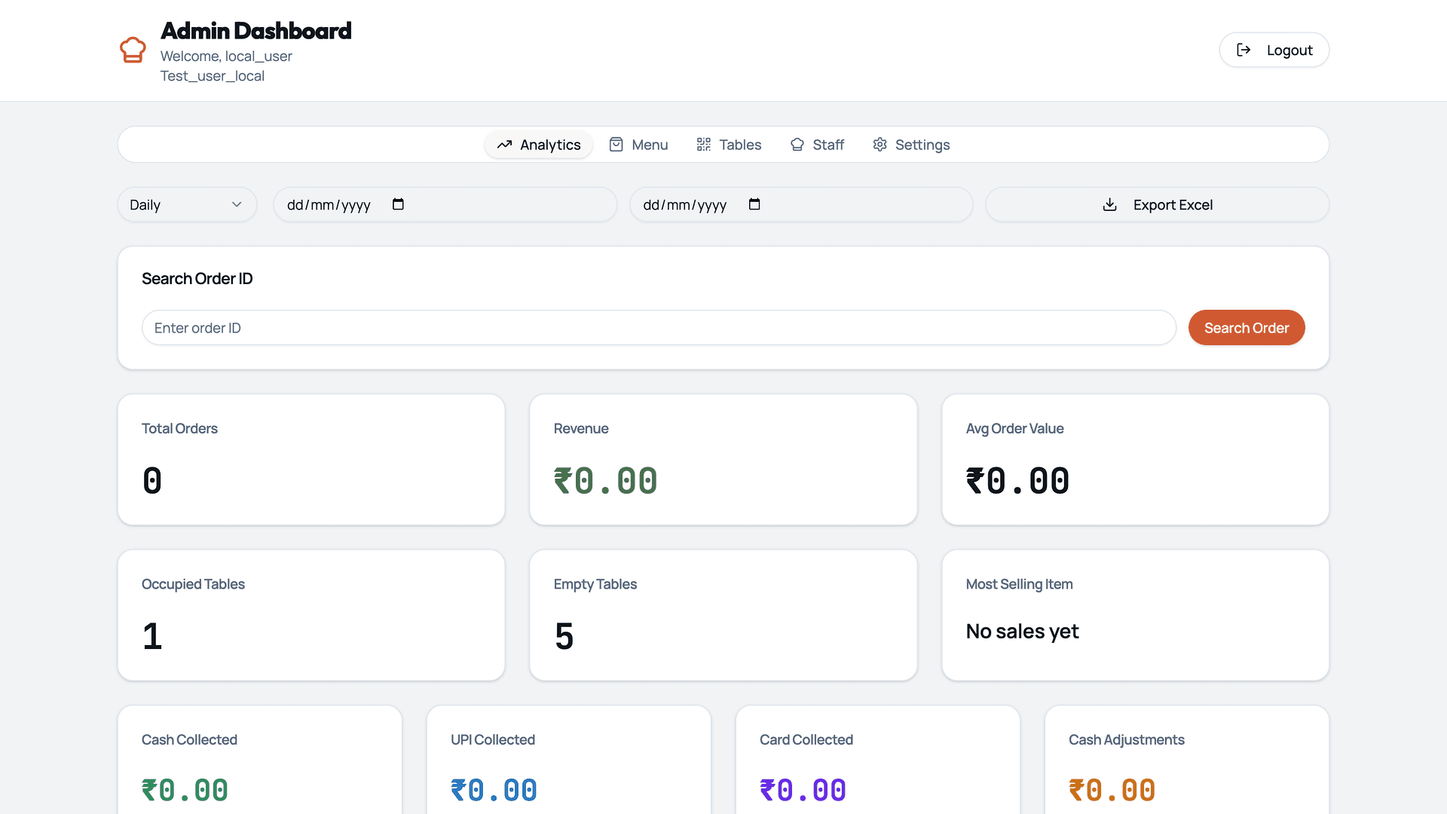Click the Export Excel download icon
Image resolution: width=1447 pixels, height=814 pixels.
[x=1109, y=205]
